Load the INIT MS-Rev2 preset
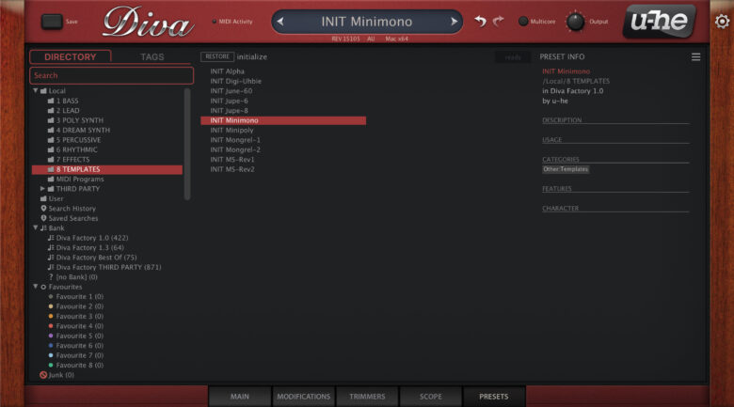 coord(232,169)
